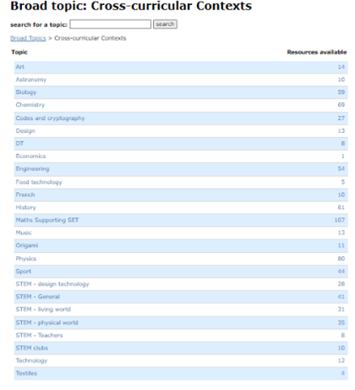Select the STEM clubs link
Screen dimensions: 355x390
click(32, 348)
